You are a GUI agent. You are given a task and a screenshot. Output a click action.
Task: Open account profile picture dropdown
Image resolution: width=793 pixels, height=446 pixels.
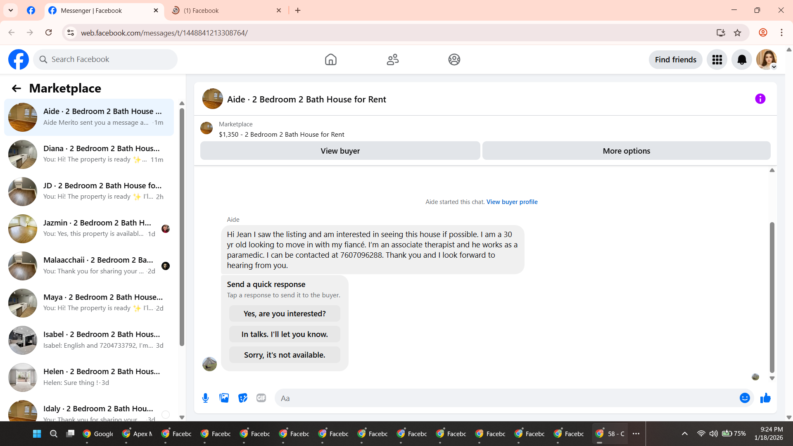tap(767, 60)
